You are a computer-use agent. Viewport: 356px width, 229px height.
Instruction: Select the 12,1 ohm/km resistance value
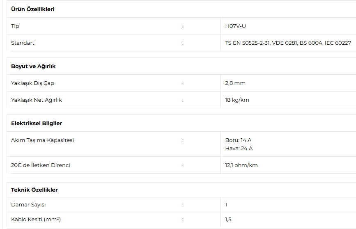tap(241, 165)
